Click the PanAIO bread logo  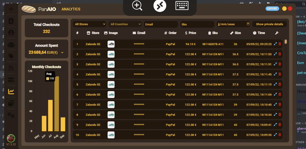tap(29, 9)
